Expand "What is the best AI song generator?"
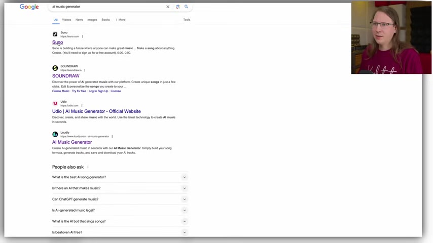The height and width of the screenshot is (243, 433). coord(120,177)
